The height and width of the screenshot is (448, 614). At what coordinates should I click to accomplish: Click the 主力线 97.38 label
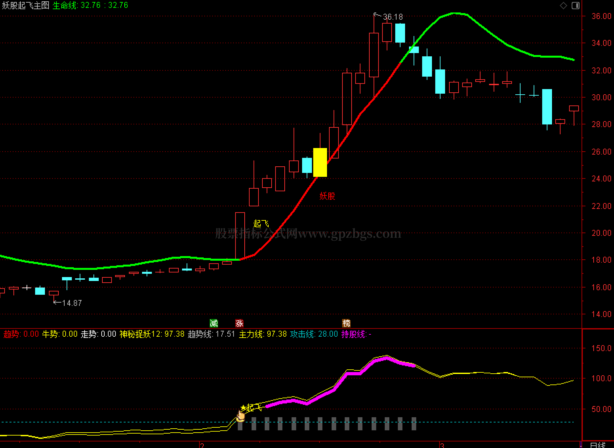[x=263, y=334]
